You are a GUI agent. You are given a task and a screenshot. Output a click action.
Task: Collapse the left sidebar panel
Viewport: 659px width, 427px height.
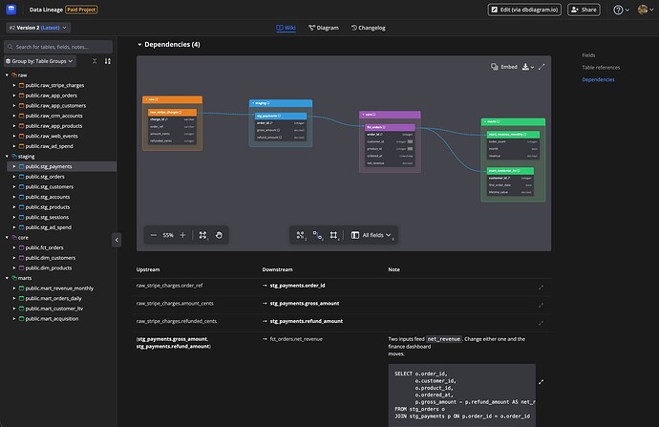pos(117,240)
